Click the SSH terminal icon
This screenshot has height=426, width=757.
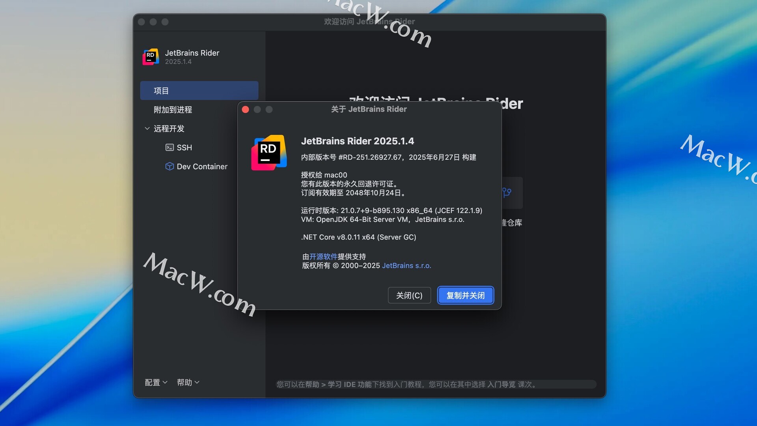pos(170,148)
